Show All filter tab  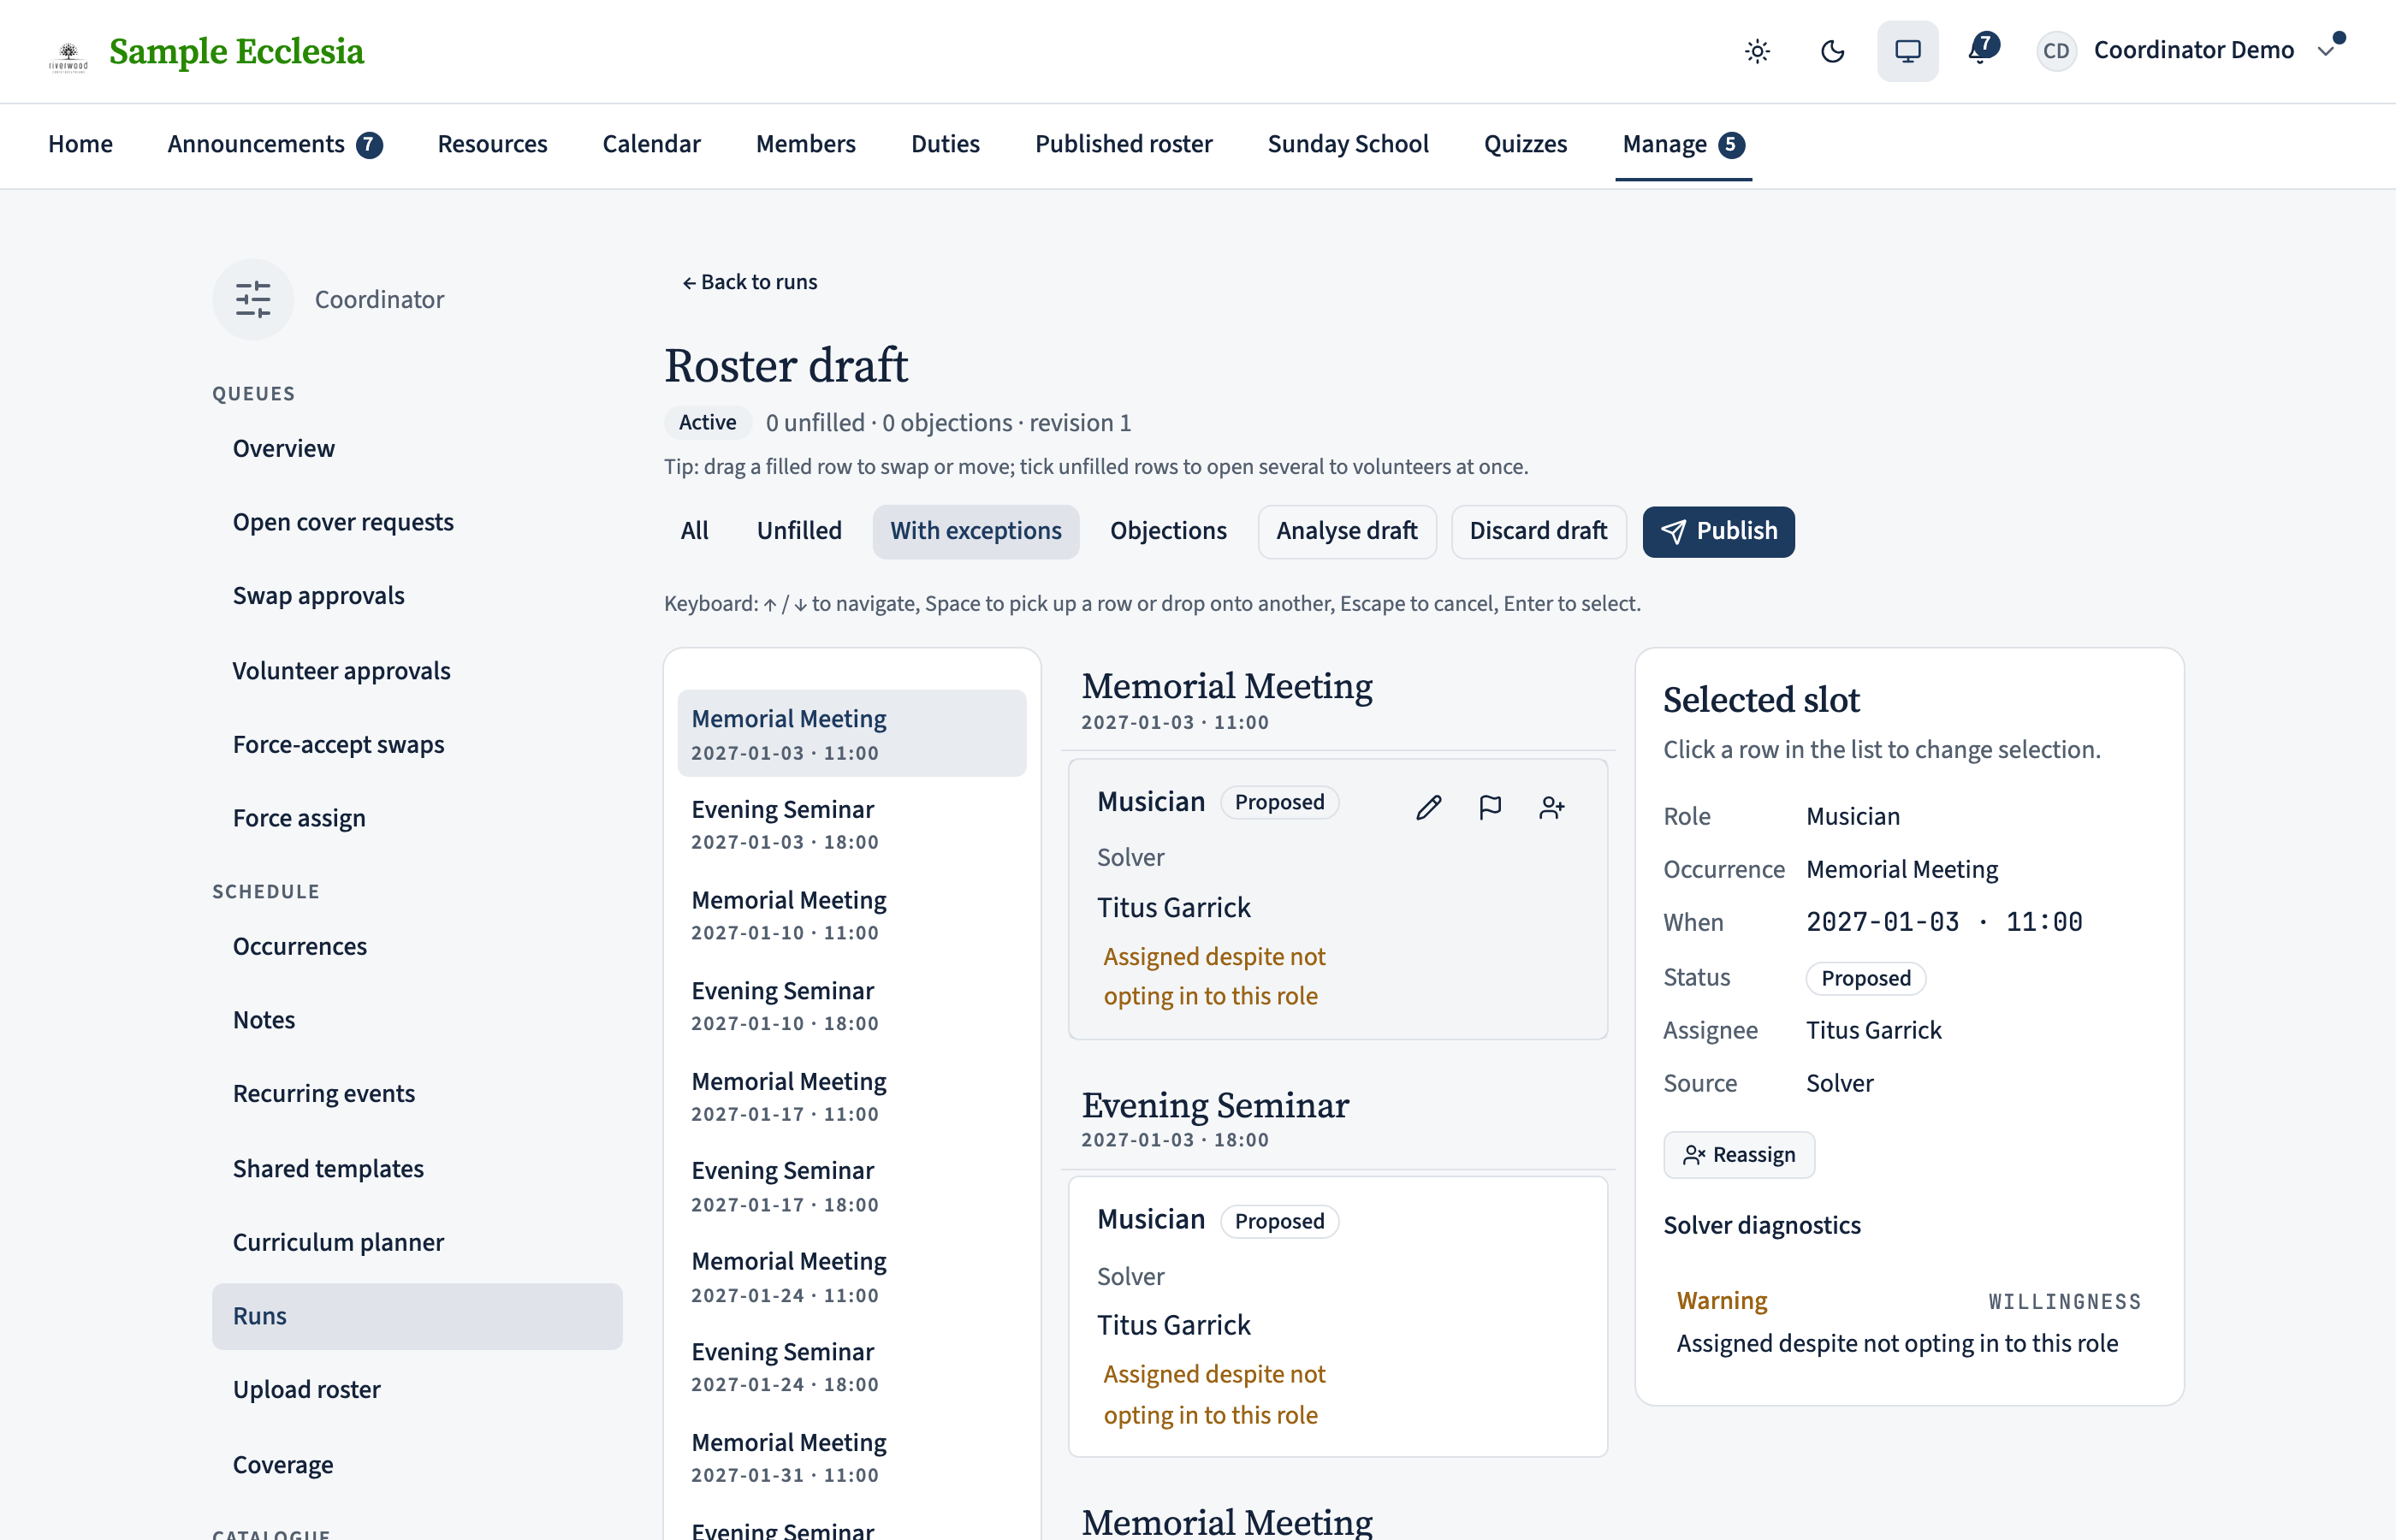point(694,531)
